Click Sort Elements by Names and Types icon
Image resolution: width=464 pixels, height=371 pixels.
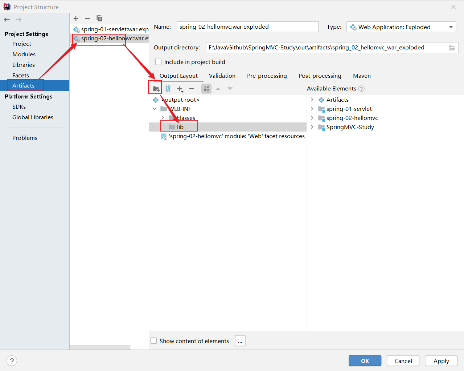(206, 89)
